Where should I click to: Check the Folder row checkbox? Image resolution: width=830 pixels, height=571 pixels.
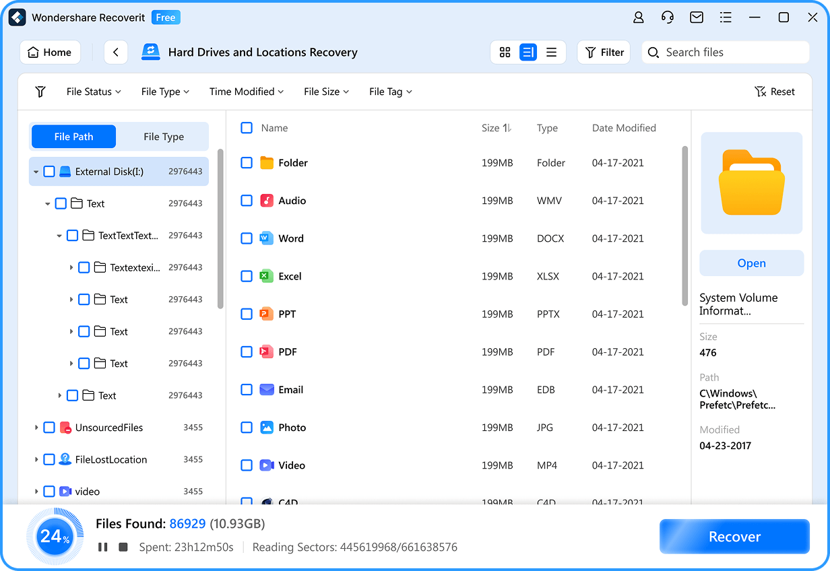[x=247, y=163]
